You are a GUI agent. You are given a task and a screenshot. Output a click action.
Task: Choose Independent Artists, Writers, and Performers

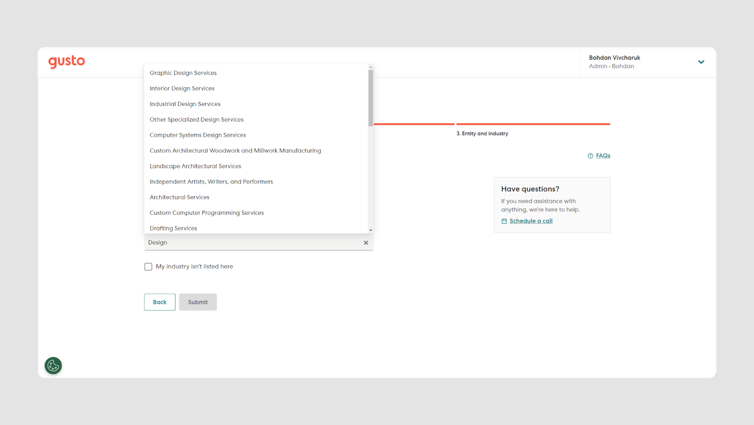pyautogui.click(x=256, y=182)
